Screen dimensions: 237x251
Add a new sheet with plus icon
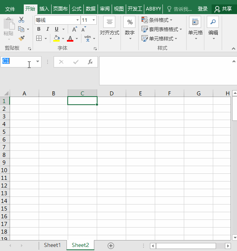tap(111, 246)
